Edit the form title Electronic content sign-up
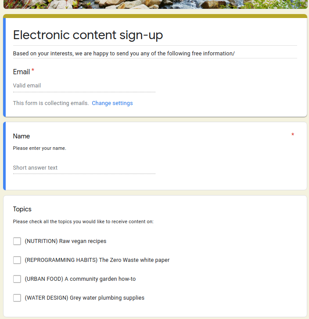The height and width of the screenshot is (319, 309). [x=88, y=35]
